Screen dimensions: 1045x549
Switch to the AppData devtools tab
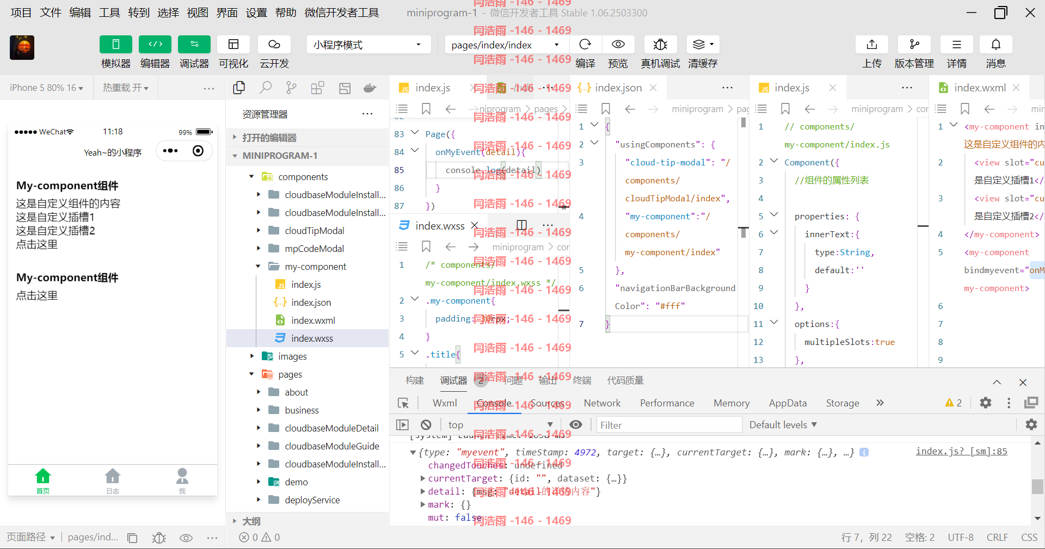[x=788, y=403]
